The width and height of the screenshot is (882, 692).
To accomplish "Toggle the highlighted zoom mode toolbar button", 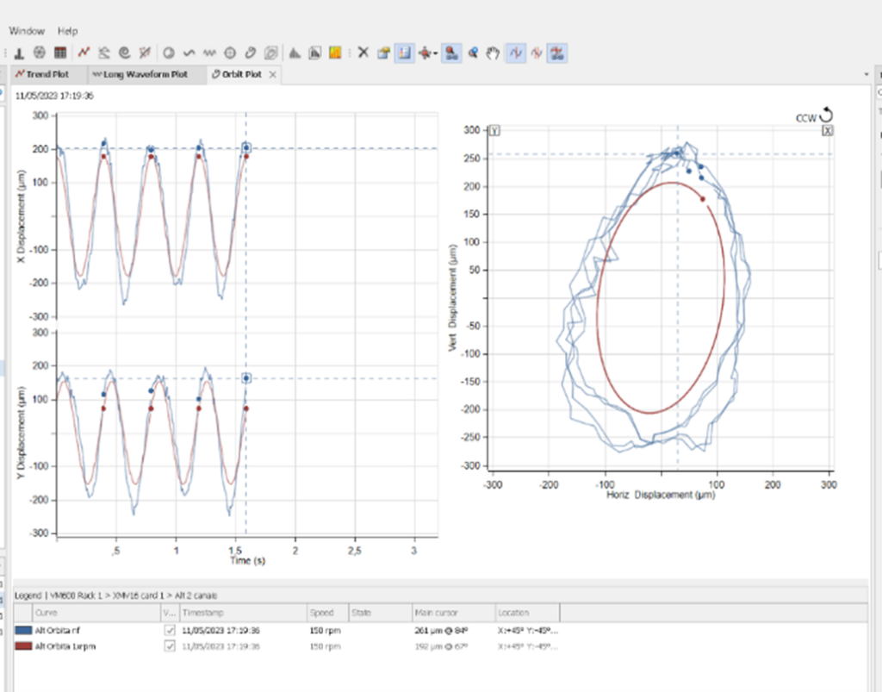I will (451, 53).
